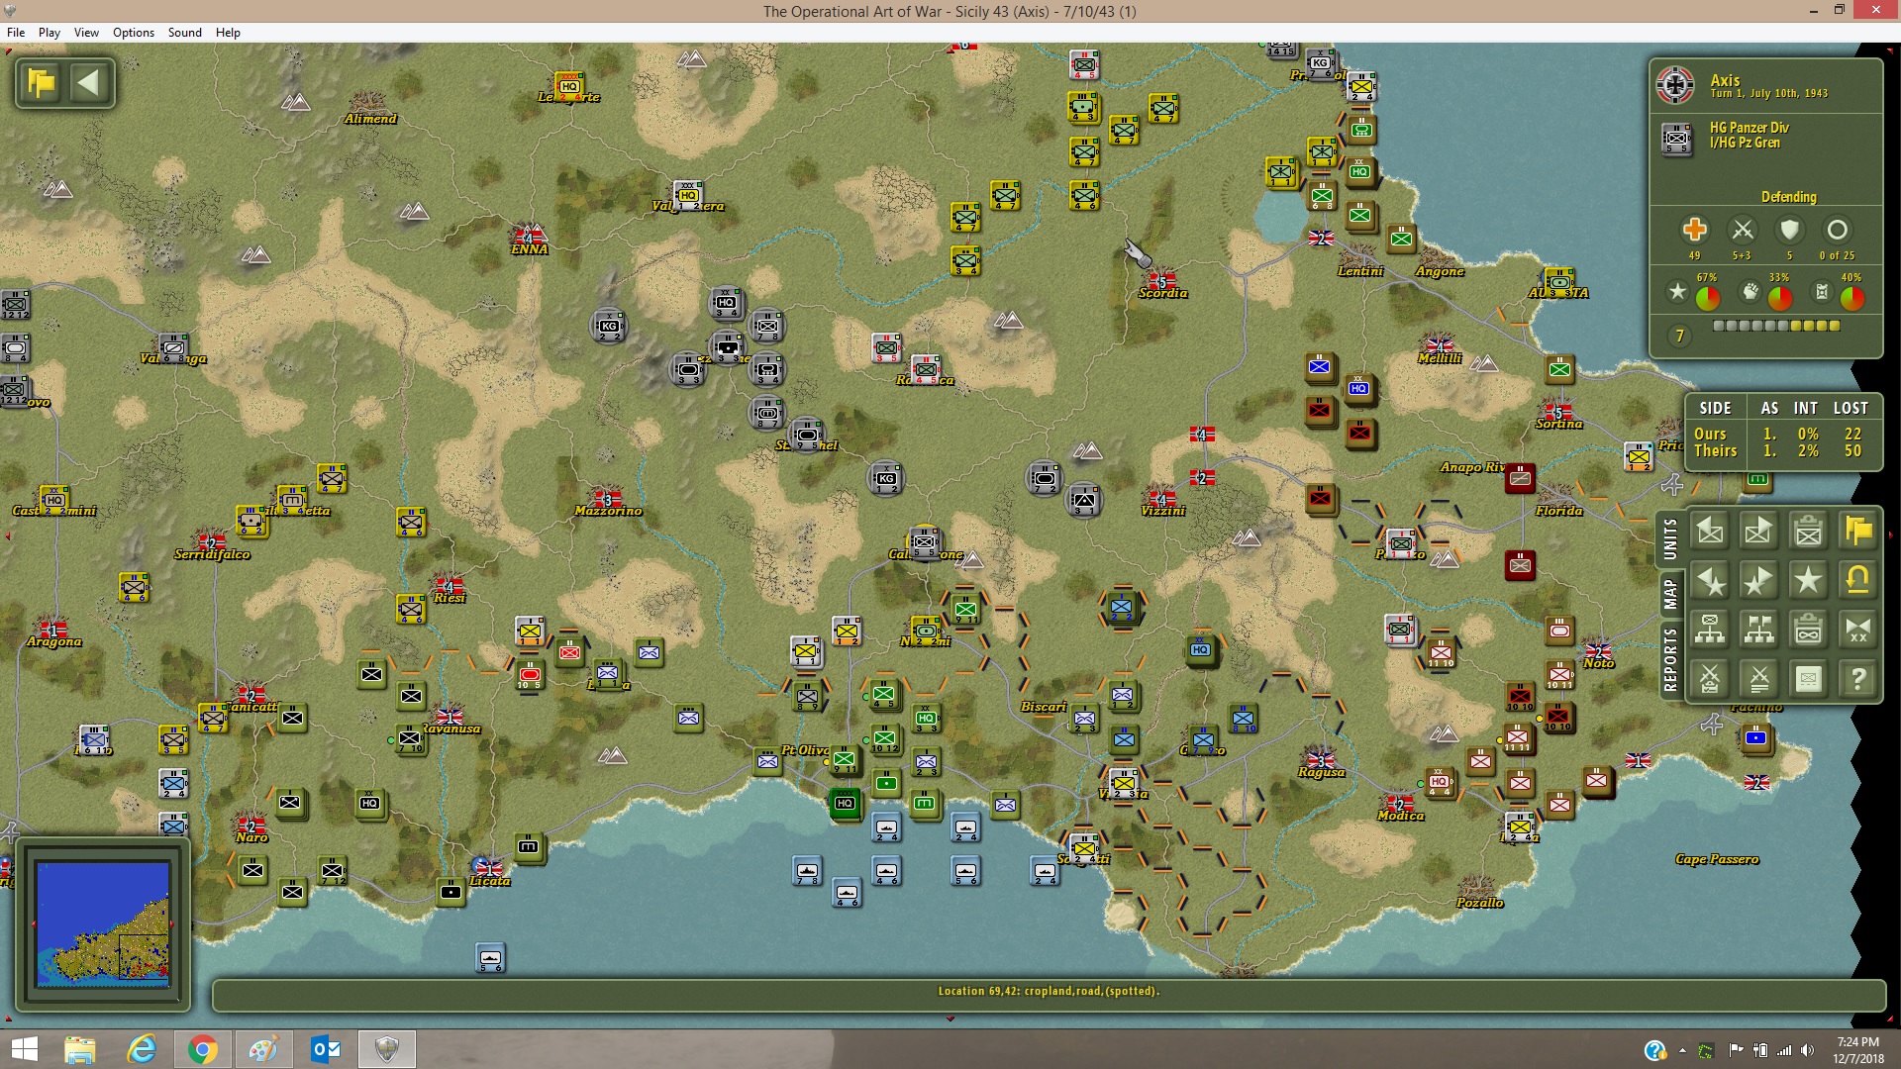This screenshot has height=1069, width=1901.
Task: Click the volume speaker tray icon
Action: pyautogui.click(x=1807, y=1050)
